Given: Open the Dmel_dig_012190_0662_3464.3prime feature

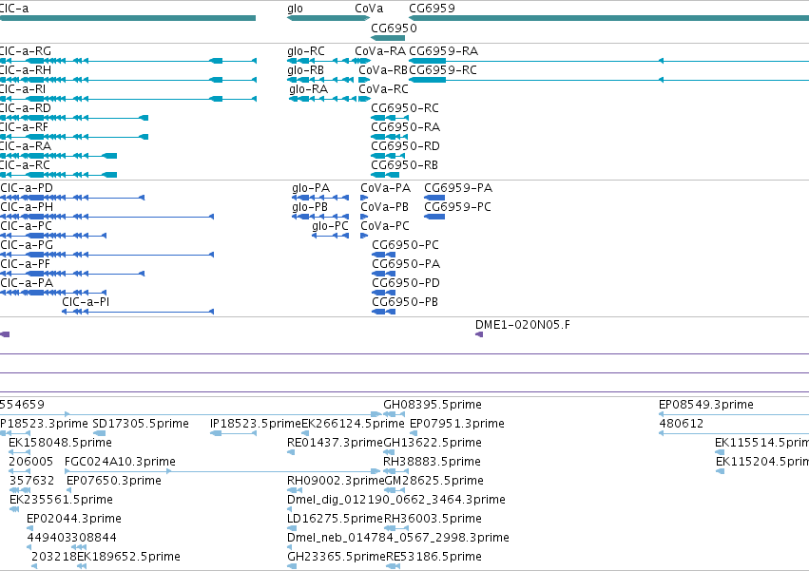Looking at the screenshot, I should 289,509.
